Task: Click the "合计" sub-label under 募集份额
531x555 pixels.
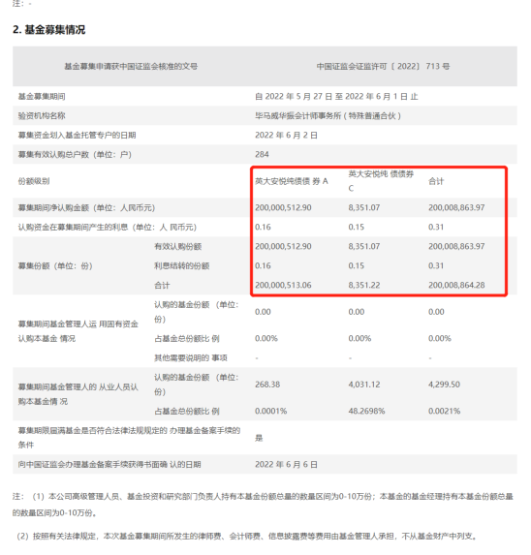Action: (162, 286)
